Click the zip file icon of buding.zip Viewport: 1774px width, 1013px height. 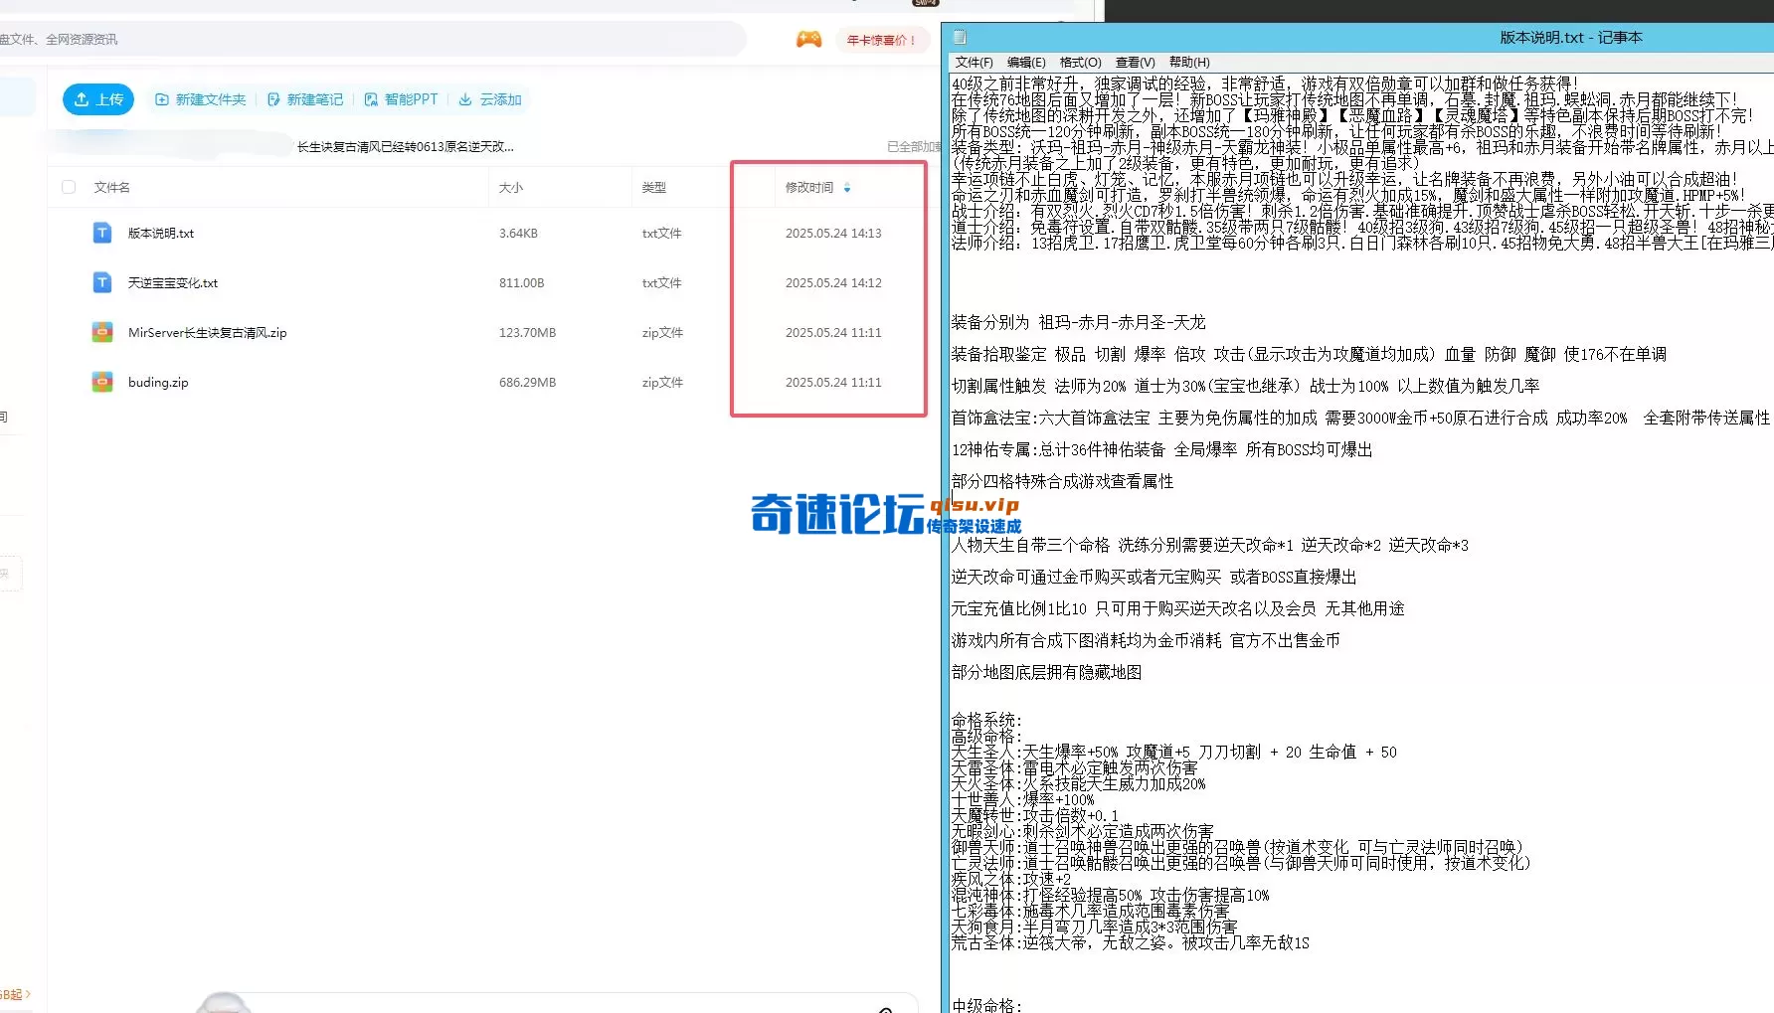tap(101, 382)
